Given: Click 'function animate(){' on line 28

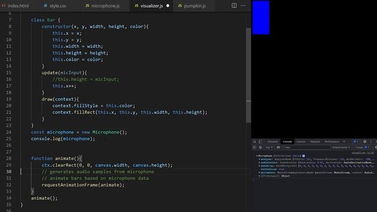Looking at the screenshot, I should 57,158.
